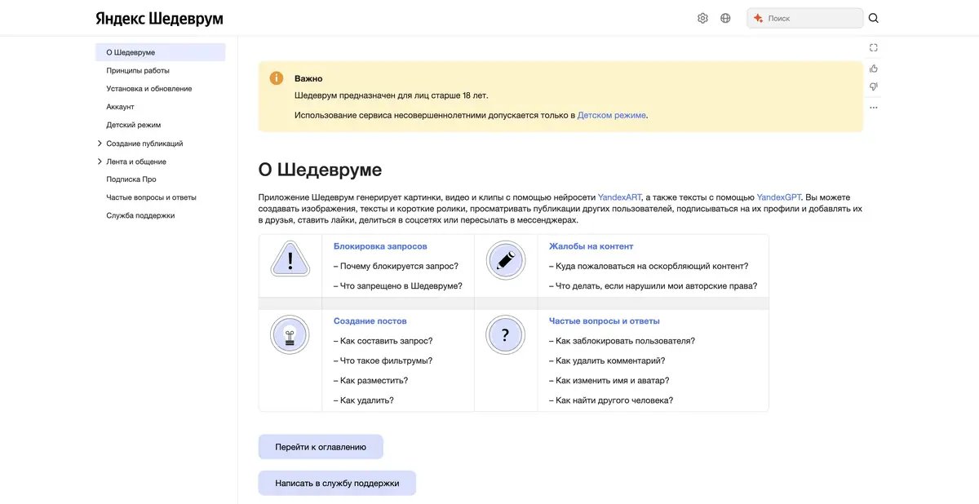Click the language globe icon
979x504 pixels.
725,18
